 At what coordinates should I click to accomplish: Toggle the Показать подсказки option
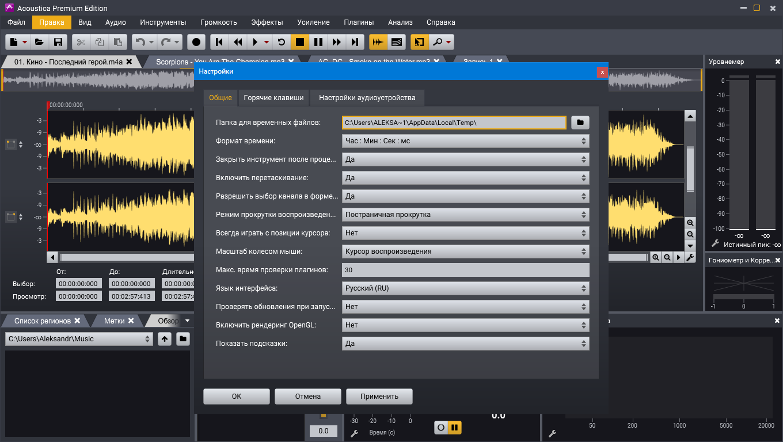(x=465, y=344)
